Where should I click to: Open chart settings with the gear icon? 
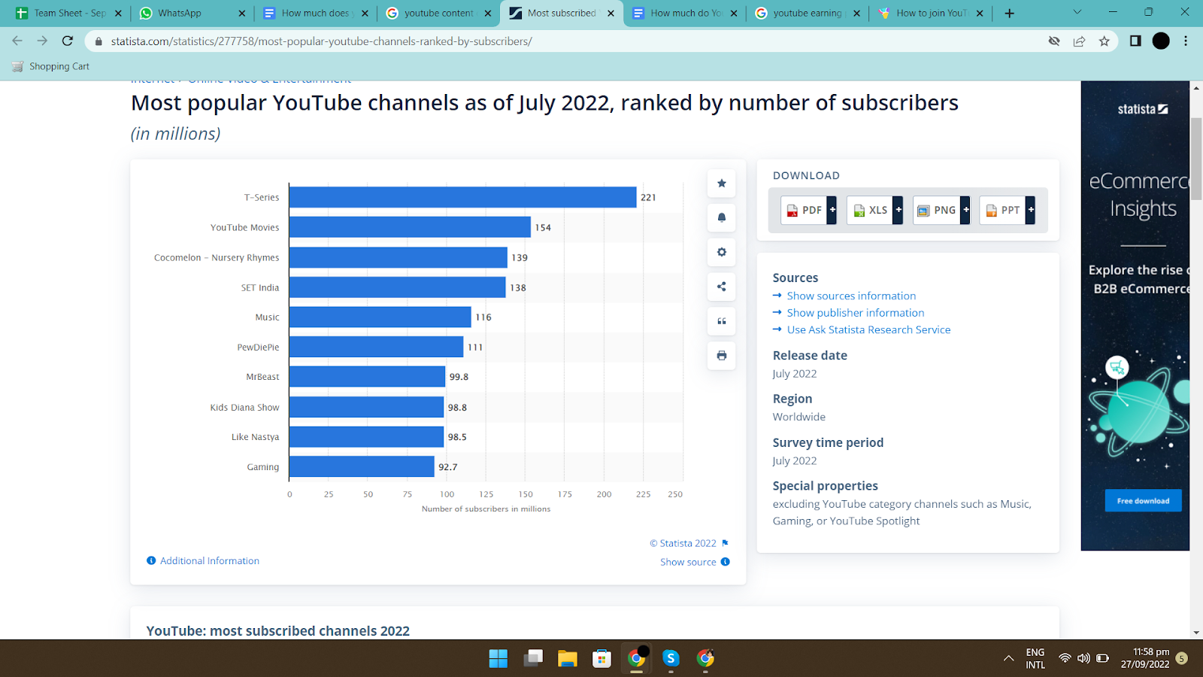coord(721,252)
